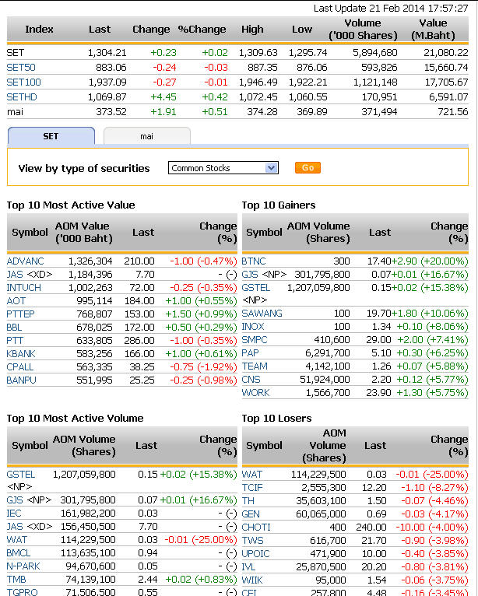Open the WORK stock link
The image size is (478, 596).
click(255, 393)
